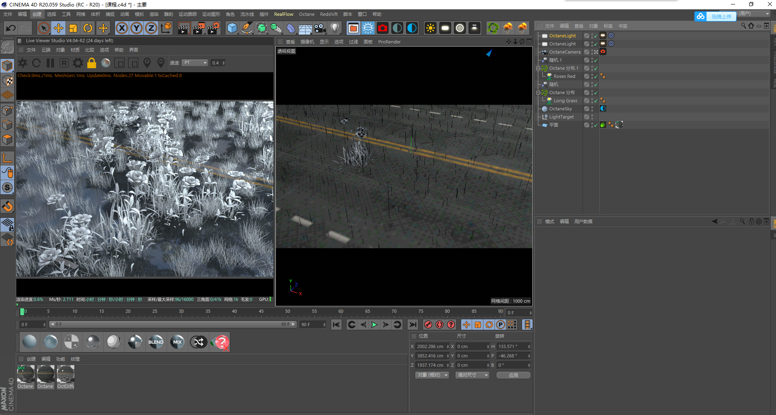Toggle visibility dots of OctaneSky
776x415 pixels.
tap(592, 109)
